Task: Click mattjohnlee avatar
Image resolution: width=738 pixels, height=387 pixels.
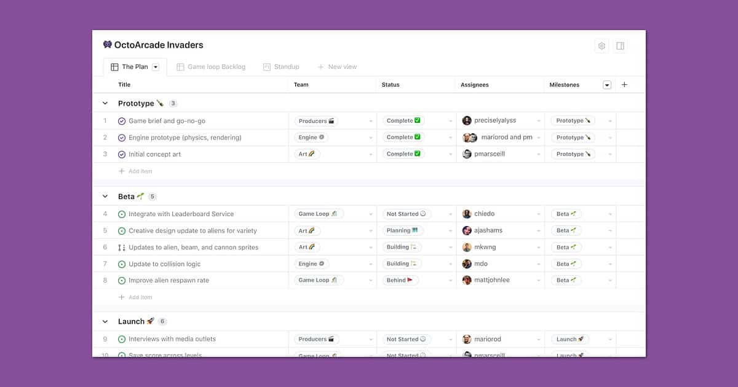Action: coord(467,280)
